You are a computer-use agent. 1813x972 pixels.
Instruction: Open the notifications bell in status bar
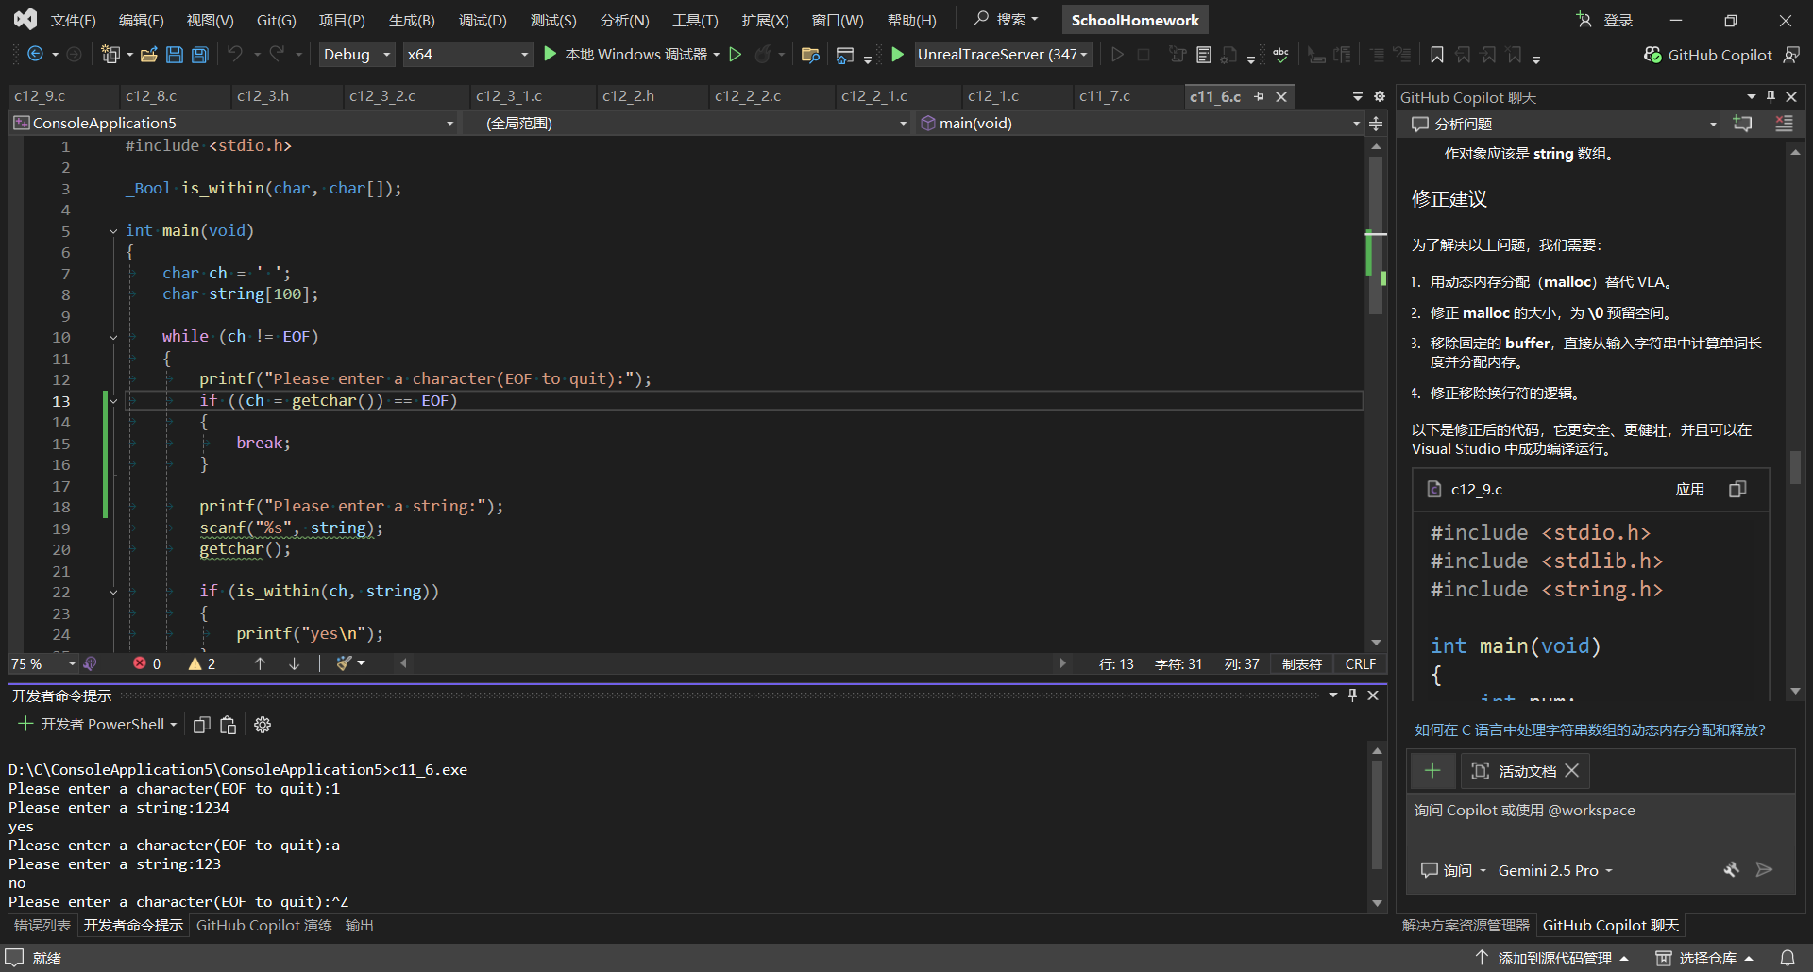(1788, 958)
